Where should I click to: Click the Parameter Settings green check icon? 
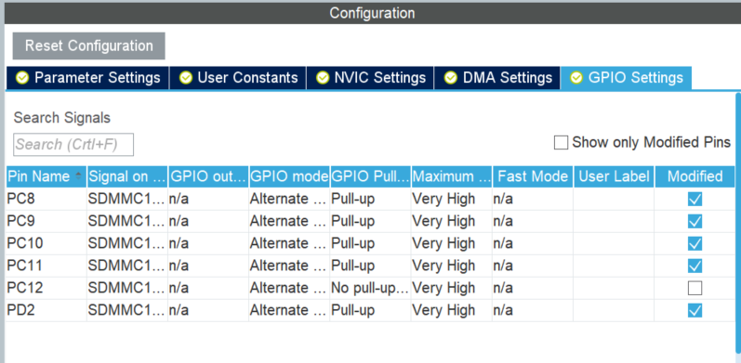point(22,78)
